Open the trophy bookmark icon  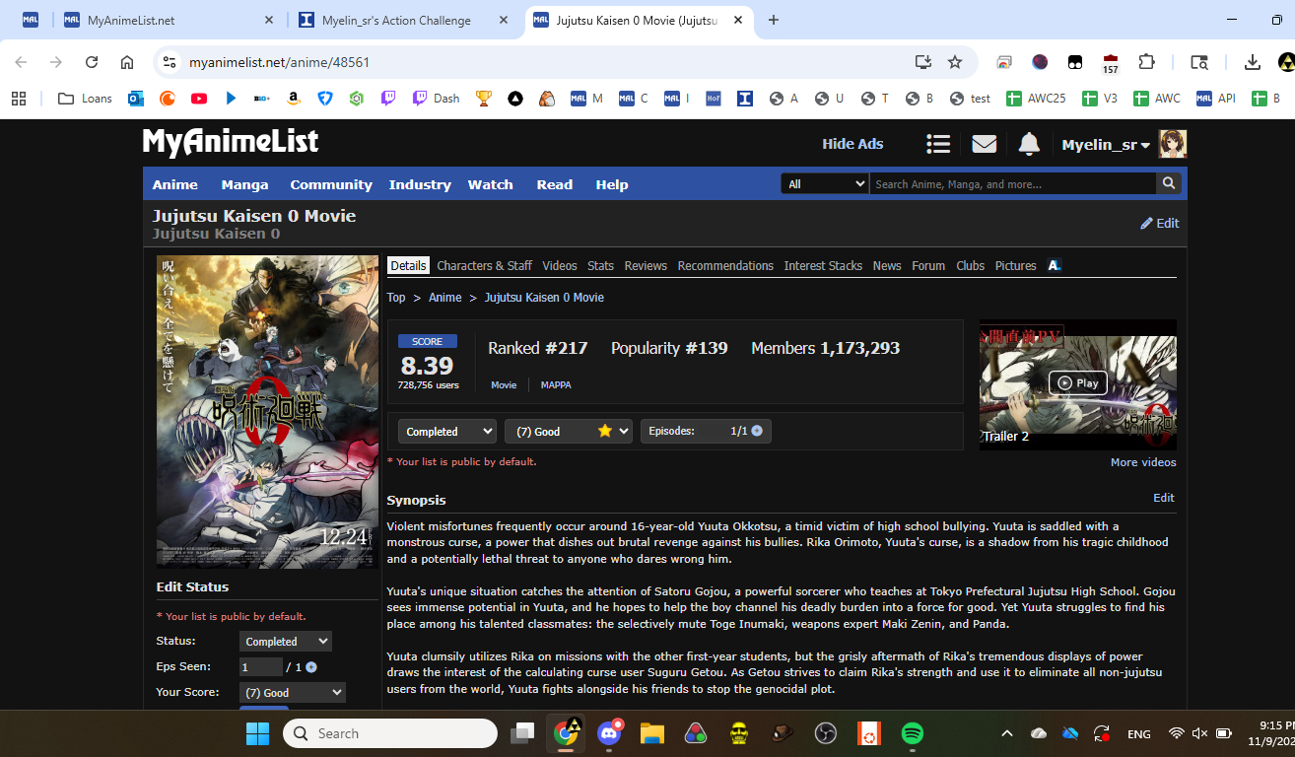click(483, 99)
